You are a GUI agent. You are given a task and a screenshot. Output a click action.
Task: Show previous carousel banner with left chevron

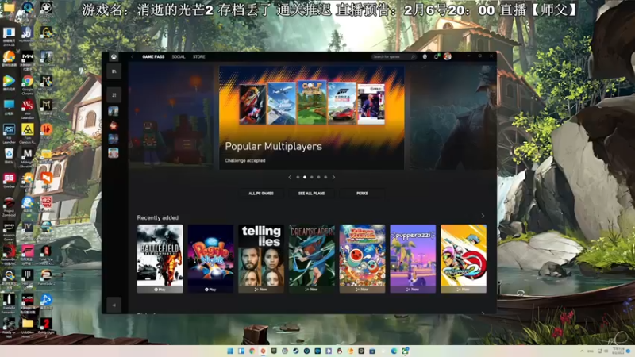pos(290,177)
